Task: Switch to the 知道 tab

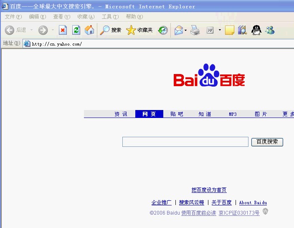Action: click(x=205, y=114)
